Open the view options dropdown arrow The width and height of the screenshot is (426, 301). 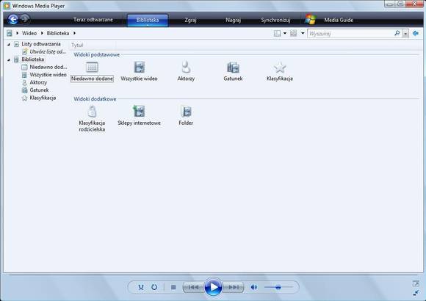click(x=303, y=34)
